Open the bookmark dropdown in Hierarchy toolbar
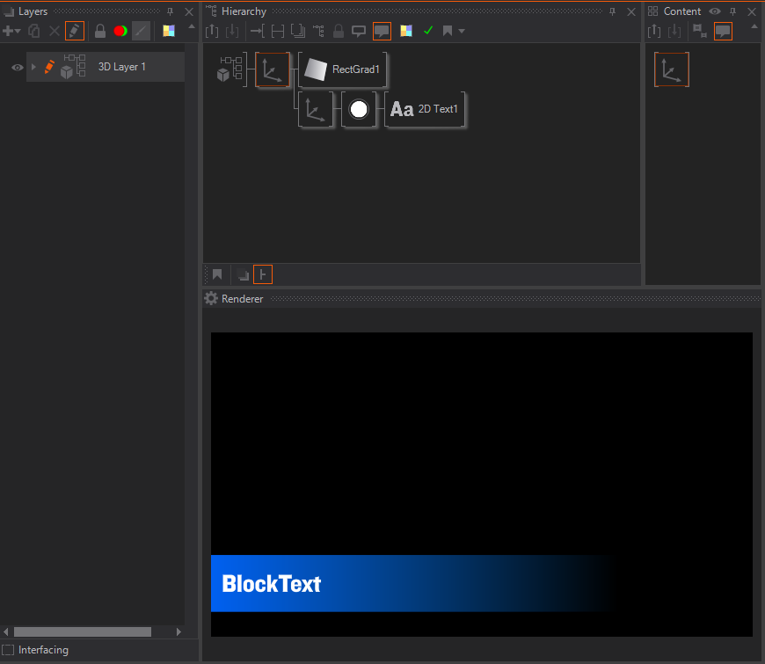Screen dimensions: 765x664 (454, 31)
